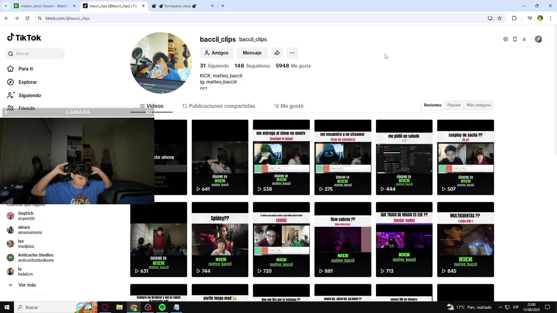This screenshot has width=557, height=313.
Task: Open the weather widget showing 17°C
Action: coord(469,307)
